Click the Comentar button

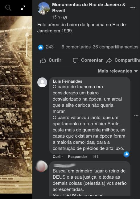pos(88,60)
